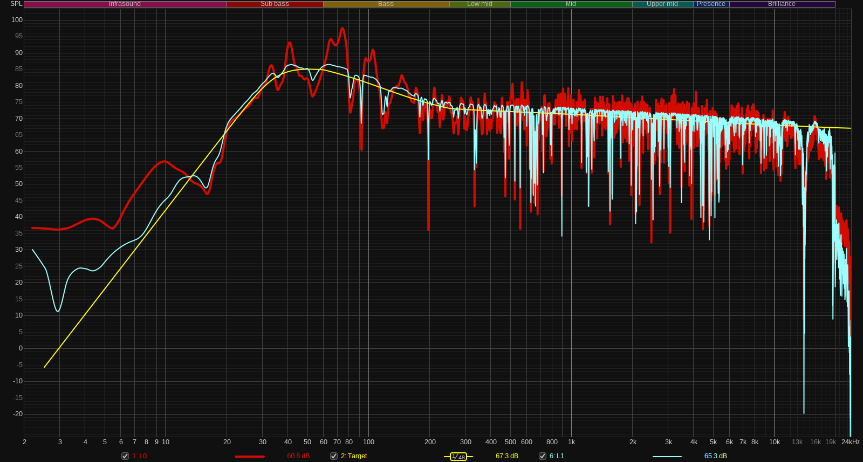
Task: Click the 5k frequency axis label
Action: pyautogui.click(x=713, y=442)
